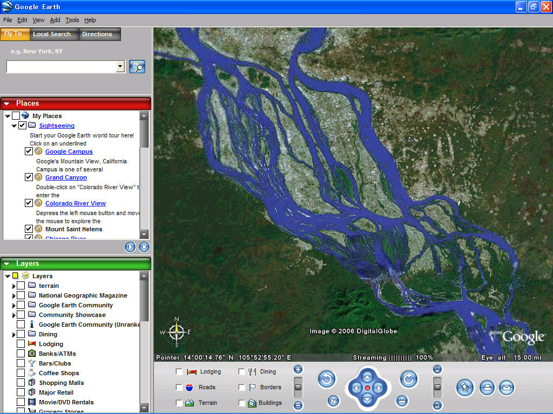553x414 pixels.
Task: Pan the map up arrow
Action: [x=367, y=377]
